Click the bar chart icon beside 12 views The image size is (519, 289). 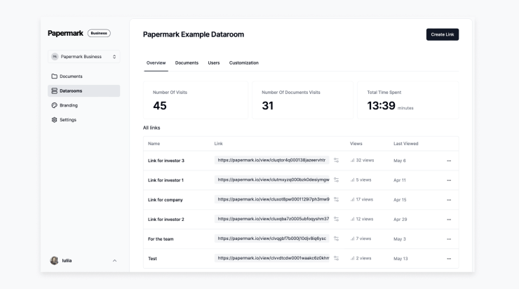point(352,219)
